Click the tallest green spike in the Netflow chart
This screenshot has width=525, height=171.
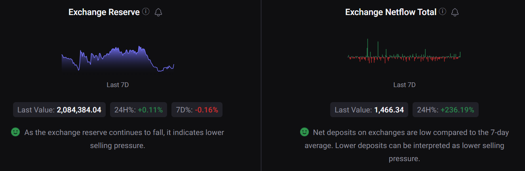tap(368, 47)
